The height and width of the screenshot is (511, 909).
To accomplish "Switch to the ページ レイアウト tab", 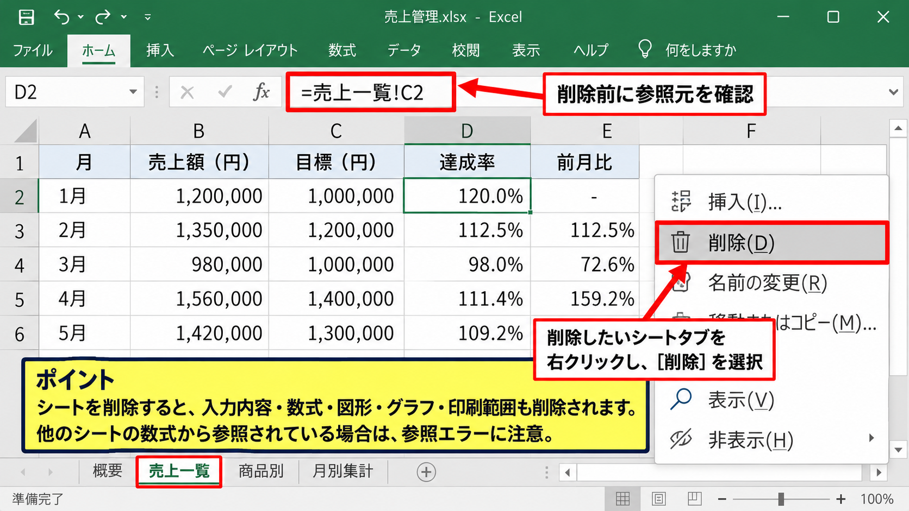I will point(250,51).
